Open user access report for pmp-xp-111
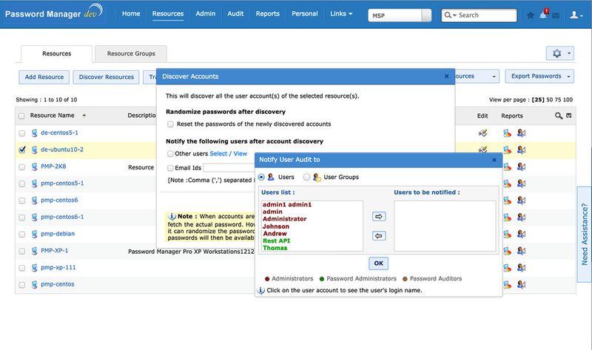The width and height of the screenshot is (592, 350). tap(521, 268)
